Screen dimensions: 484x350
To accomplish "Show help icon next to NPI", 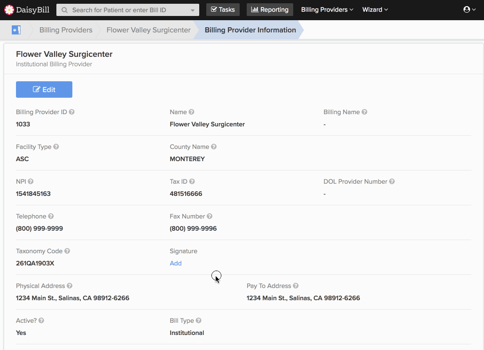I will pos(31,181).
